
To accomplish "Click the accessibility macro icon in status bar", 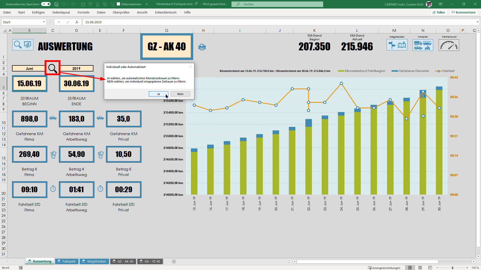I will (x=21, y=268).
